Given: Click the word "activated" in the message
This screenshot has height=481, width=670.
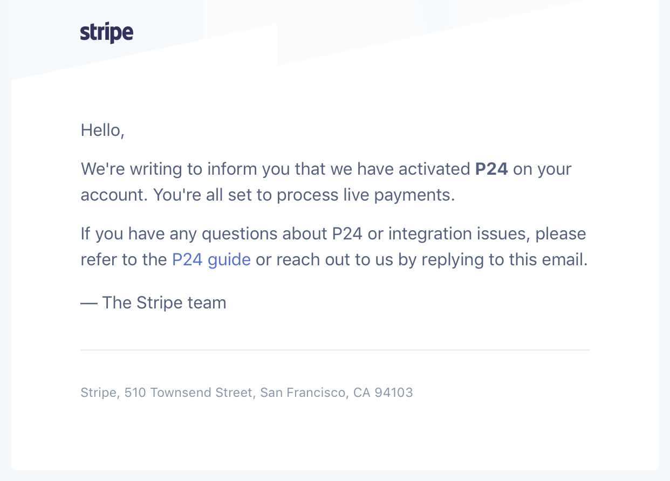Looking at the screenshot, I should tap(434, 169).
